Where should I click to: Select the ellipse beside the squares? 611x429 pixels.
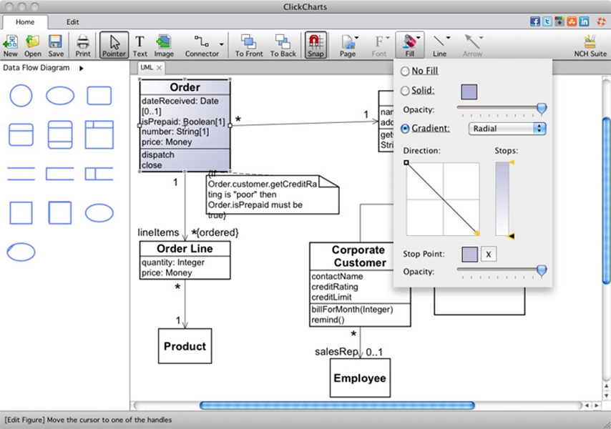99,212
